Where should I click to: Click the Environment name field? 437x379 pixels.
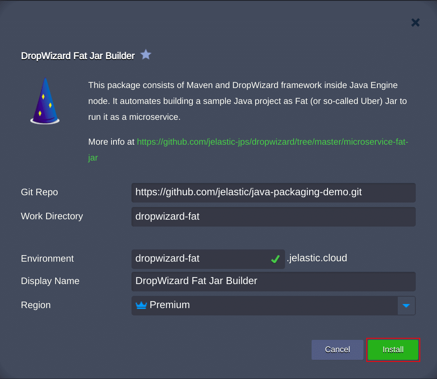[x=208, y=259]
